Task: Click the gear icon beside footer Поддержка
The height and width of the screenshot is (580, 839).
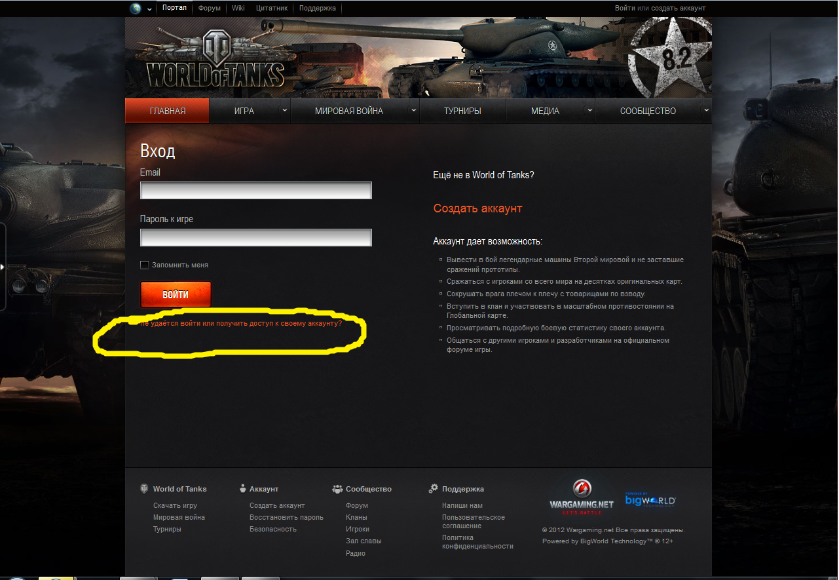Action: [x=434, y=488]
